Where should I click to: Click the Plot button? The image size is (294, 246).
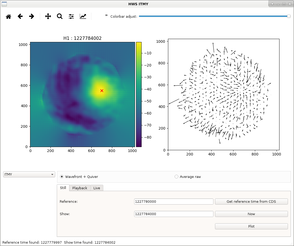(251, 226)
